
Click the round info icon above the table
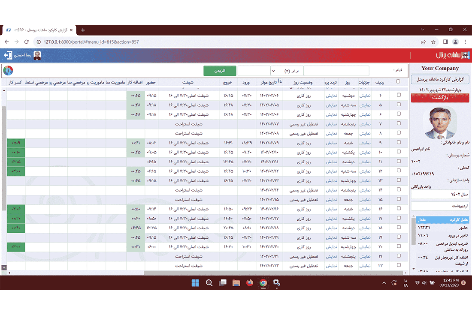point(8,71)
